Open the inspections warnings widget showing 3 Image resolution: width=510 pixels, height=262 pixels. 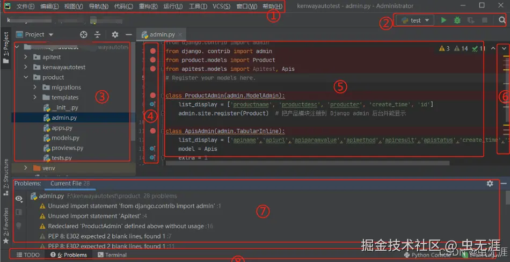coord(445,48)
